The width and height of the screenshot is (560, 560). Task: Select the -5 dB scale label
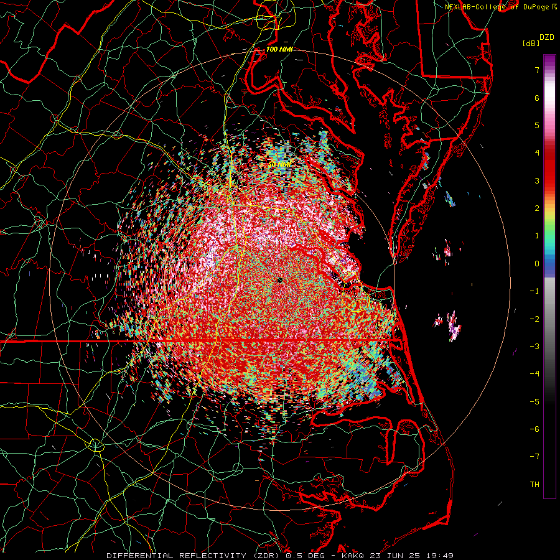pyautogui.click(x=534, y=401)
